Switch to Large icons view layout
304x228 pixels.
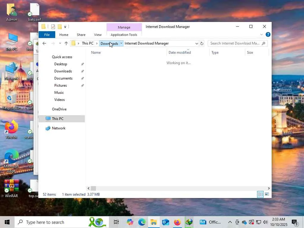click(267, 194)
